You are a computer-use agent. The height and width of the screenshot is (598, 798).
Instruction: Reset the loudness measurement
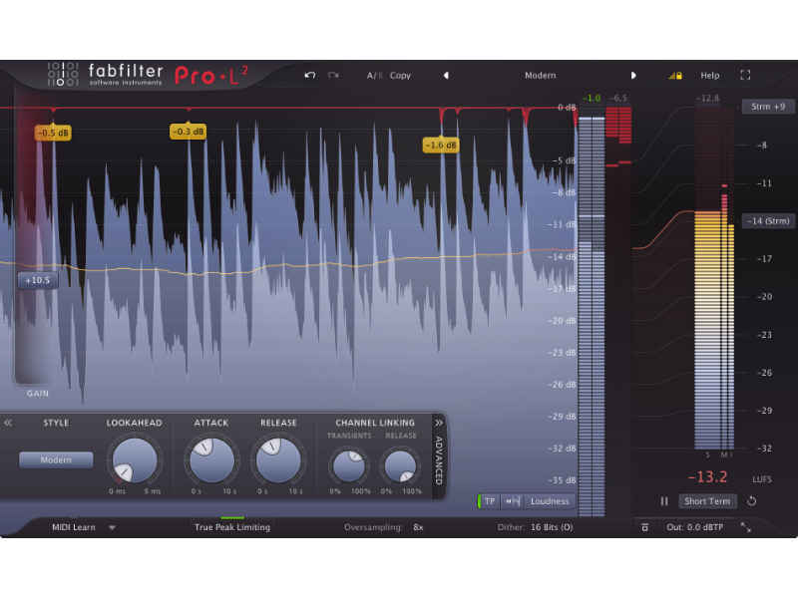[752, 501]
